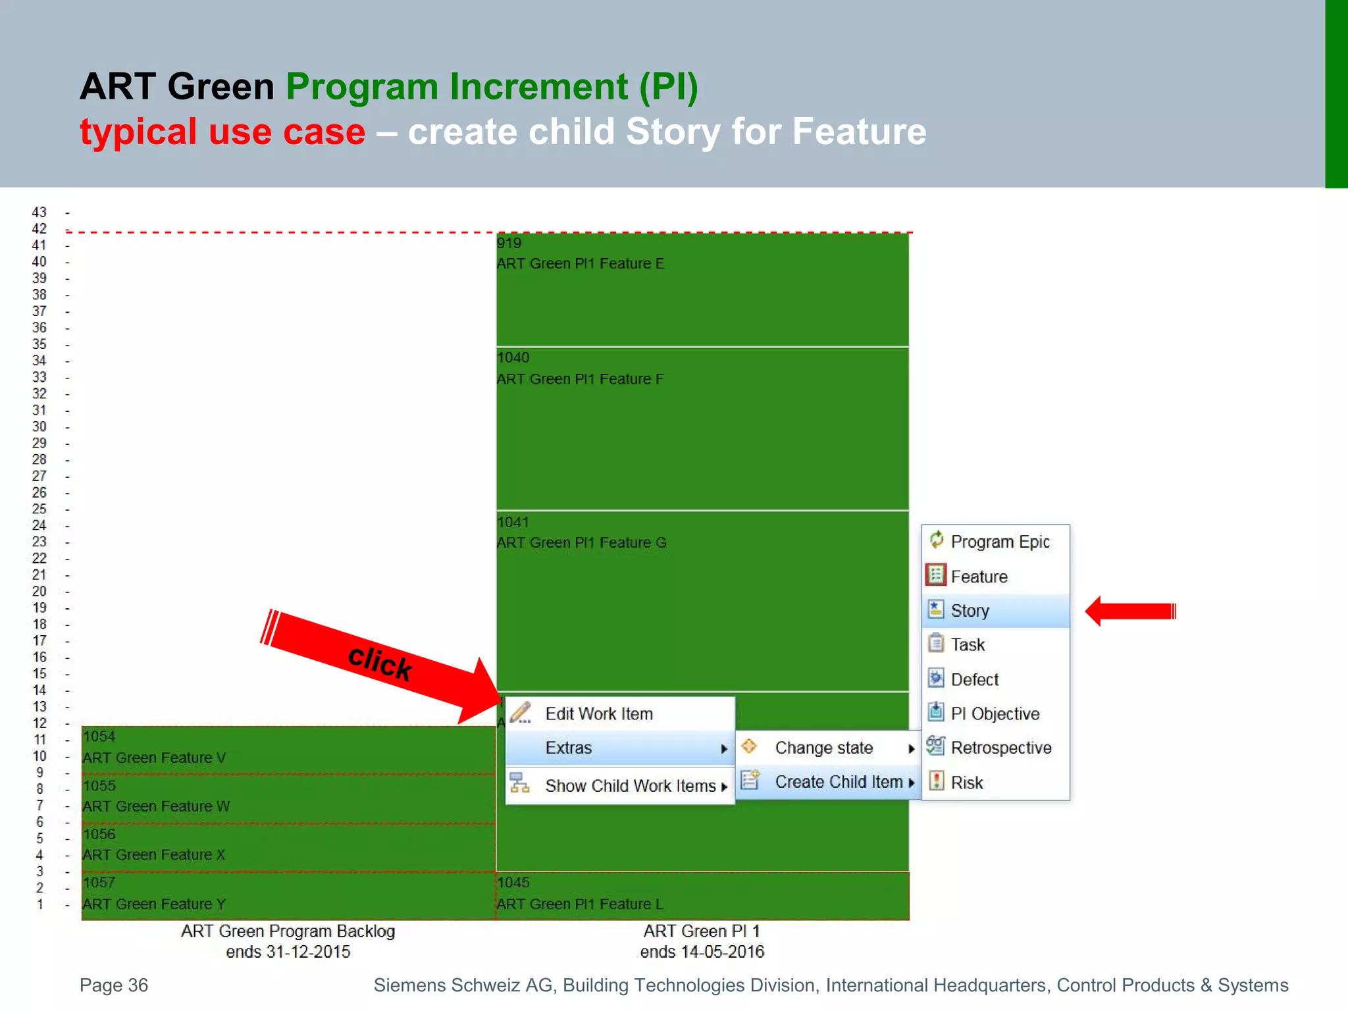
Task: Select the Retrospective menu entry
Action: point(1000,748)
